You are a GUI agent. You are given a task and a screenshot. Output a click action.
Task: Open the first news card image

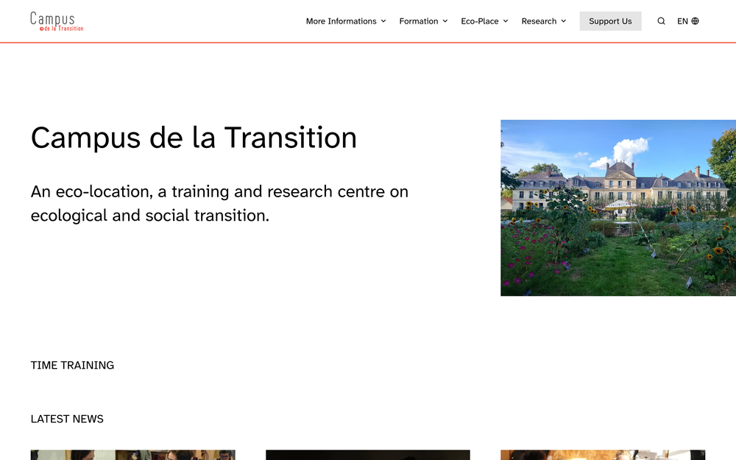132,455
